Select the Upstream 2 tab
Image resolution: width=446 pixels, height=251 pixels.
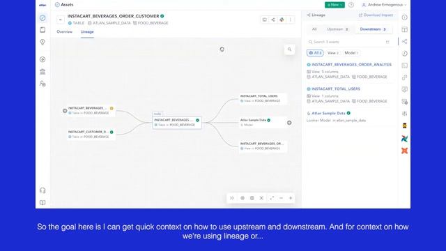337,29
